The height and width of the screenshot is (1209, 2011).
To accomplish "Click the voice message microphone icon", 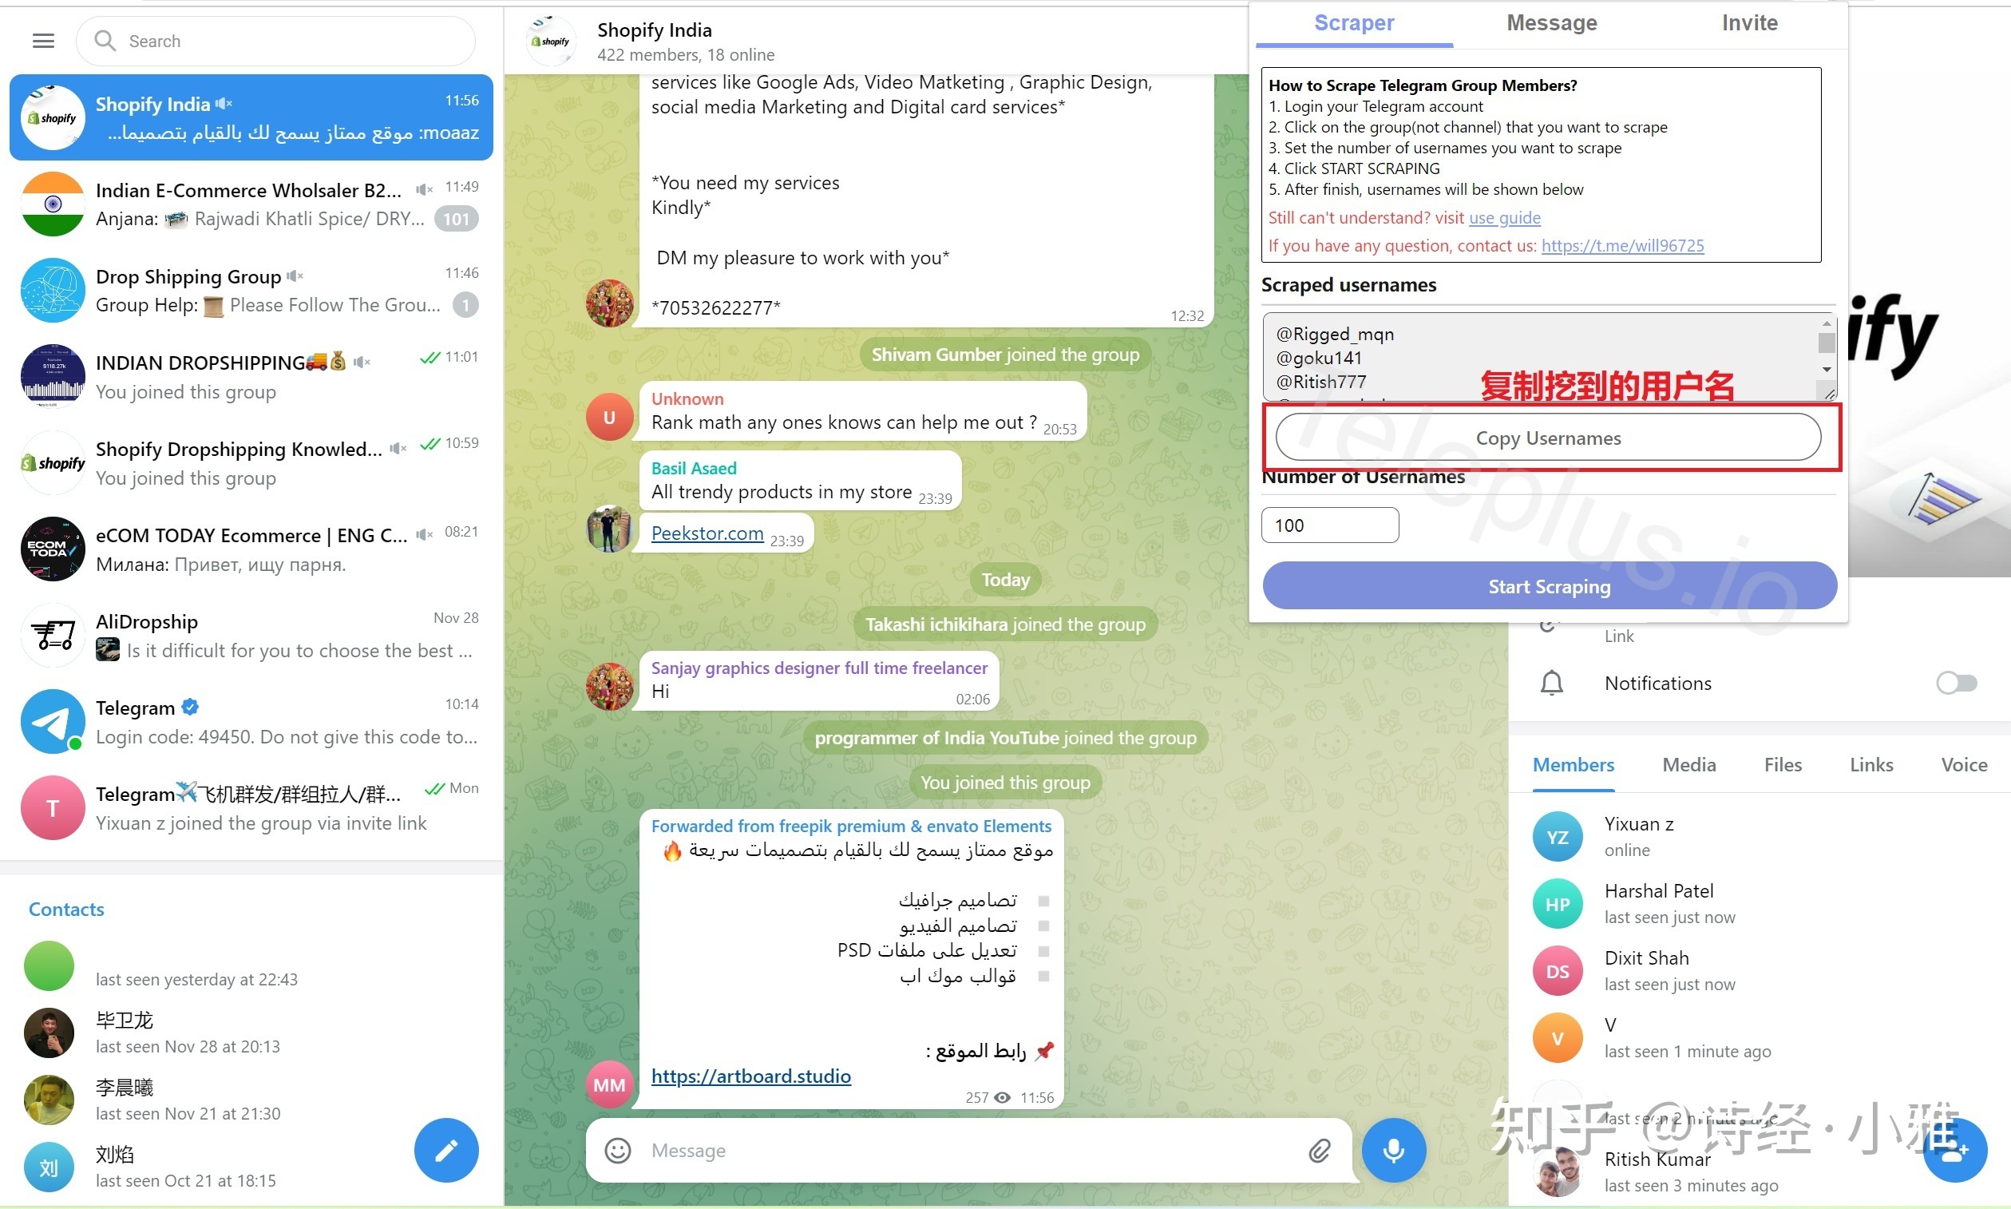I will (1392, 1148).
